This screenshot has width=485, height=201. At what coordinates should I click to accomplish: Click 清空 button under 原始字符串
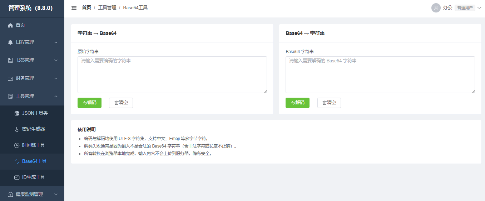click(121, 103)
